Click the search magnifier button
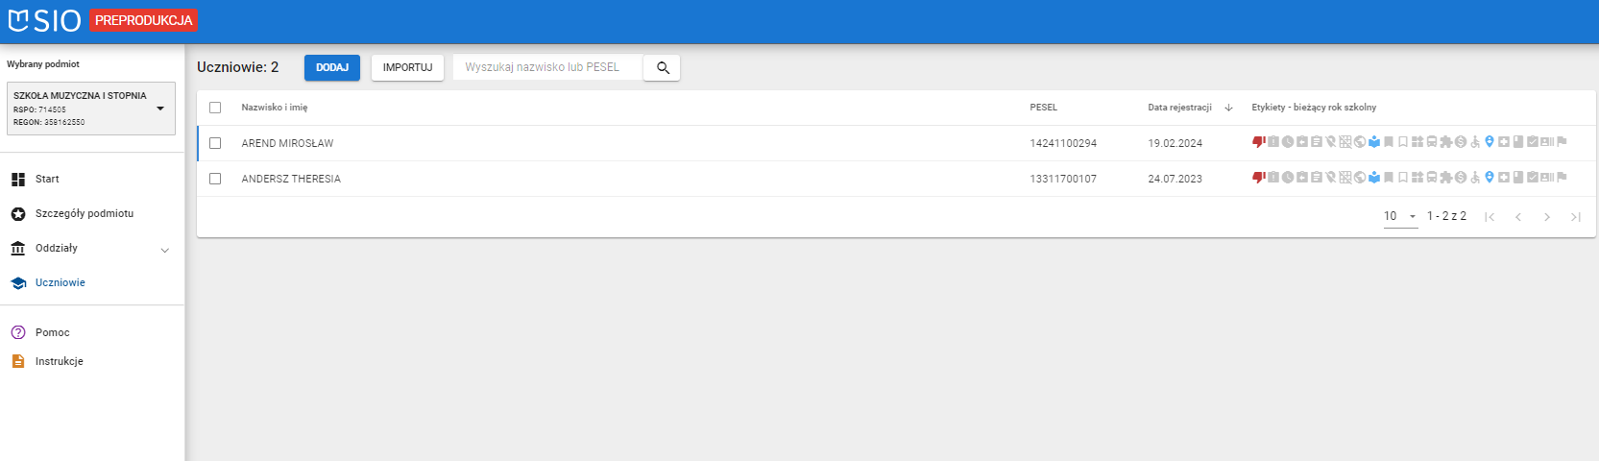 click(x=662, y=67)
